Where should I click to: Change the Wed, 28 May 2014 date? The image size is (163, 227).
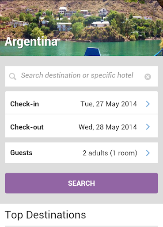pos(108,127)
